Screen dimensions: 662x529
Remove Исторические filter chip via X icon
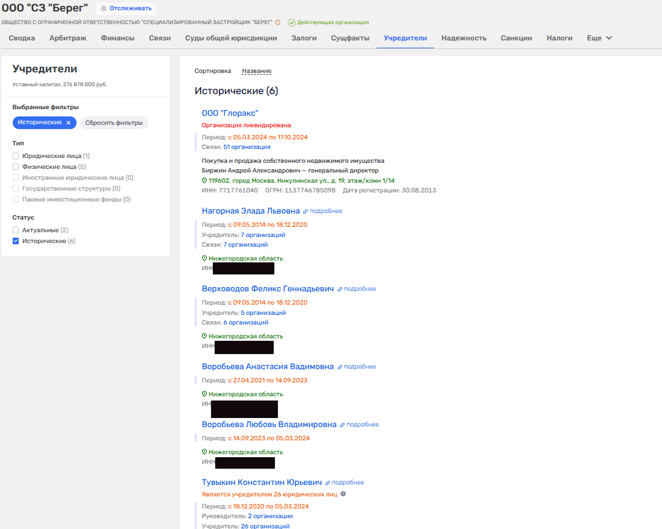click(x=68, y=122)
